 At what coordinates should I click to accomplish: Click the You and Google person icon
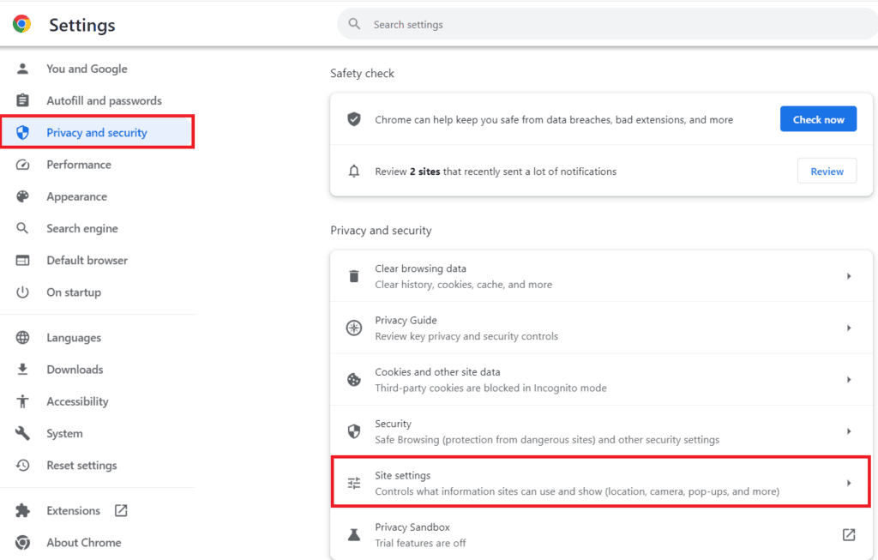[x=22, y=69]
